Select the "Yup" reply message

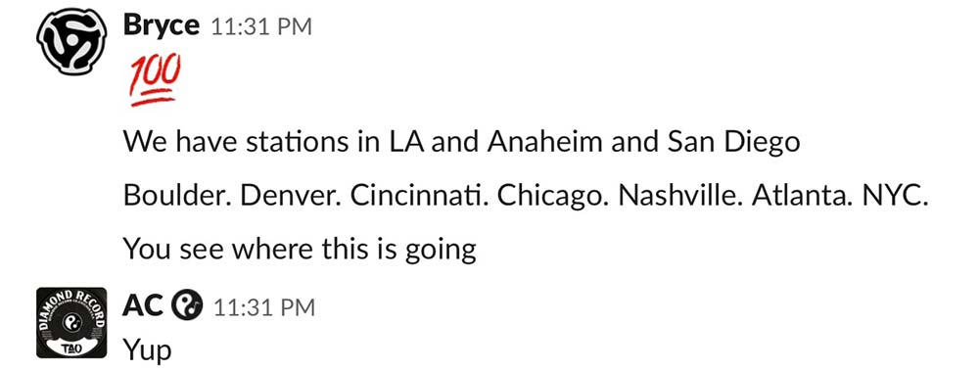147,352
